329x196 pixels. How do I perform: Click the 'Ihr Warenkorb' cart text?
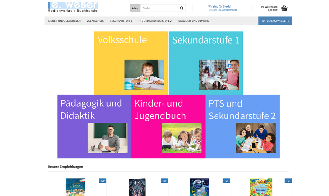(x=269, y=7)
